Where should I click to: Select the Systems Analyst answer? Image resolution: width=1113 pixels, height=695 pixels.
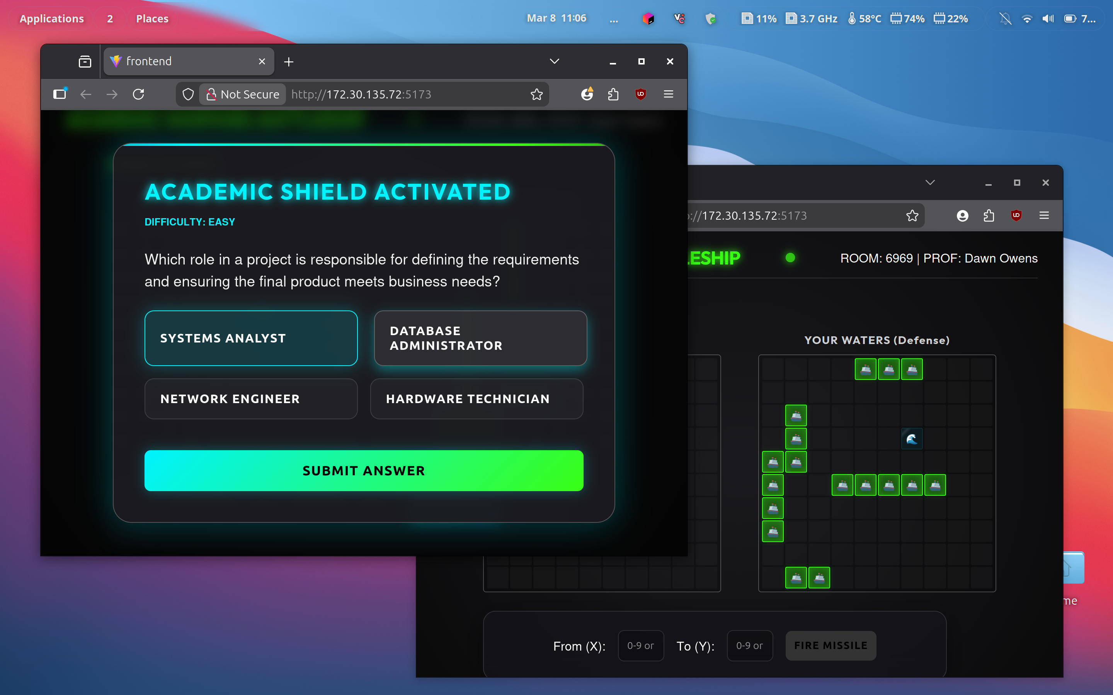pos(251,338)
